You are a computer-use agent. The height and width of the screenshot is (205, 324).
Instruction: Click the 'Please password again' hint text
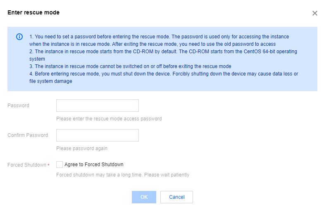coord(82,148)
